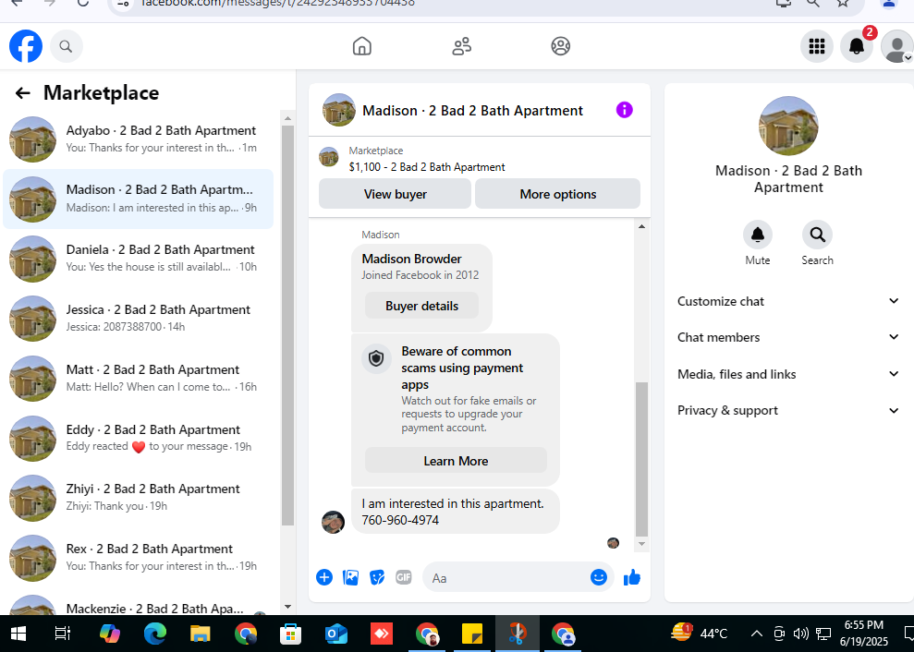Open the account profile avatar menu
Screen dimensions: 914x652
click(896, 46)
